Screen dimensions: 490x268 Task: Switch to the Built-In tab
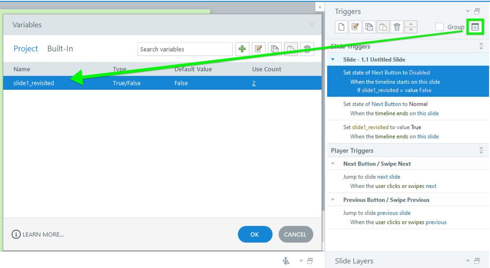[x=60, y=49]
